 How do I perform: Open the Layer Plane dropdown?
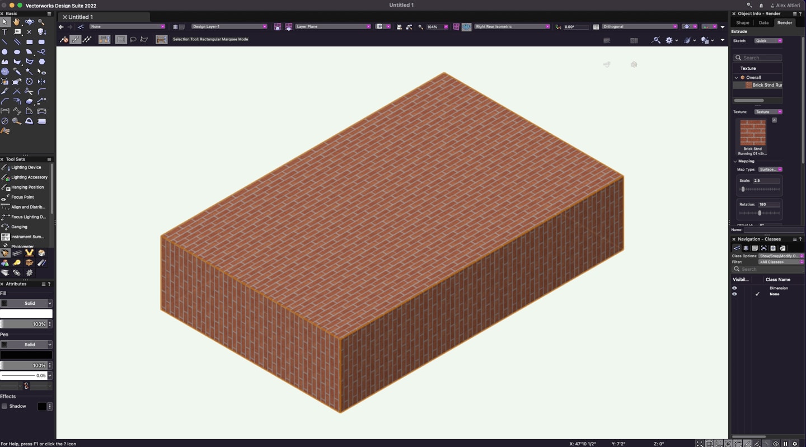pyautogui.click(x=332, y=27)
